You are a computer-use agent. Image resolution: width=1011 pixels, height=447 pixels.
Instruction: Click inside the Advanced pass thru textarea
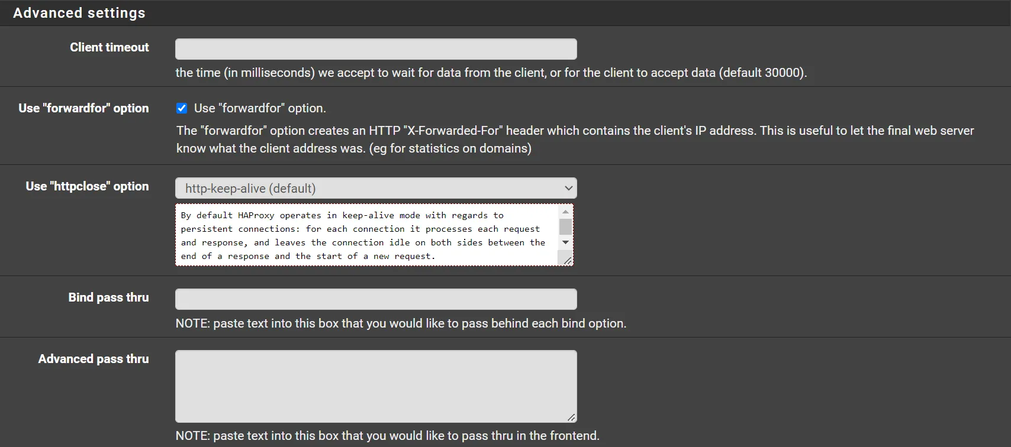tap(376, 386)
